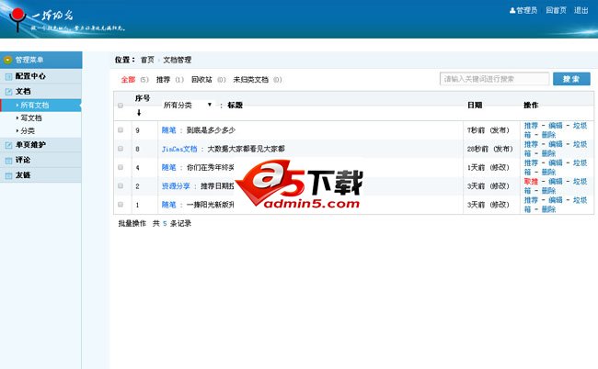Click the icon beside 单页维护
The width and height of the screenshot is (598, 369).
[x=8, y=145]
